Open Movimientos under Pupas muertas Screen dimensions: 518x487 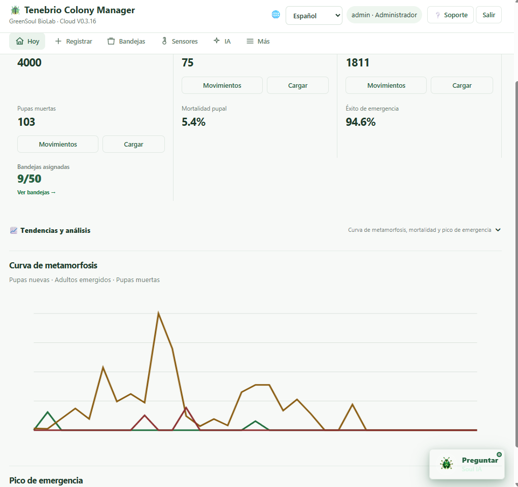(x=58, y=144)
